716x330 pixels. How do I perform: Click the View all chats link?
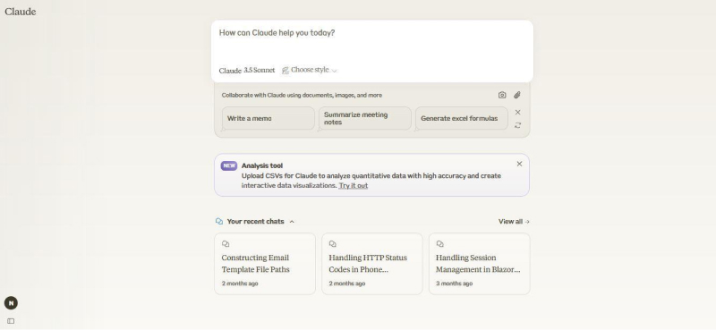click(x=514, y=222)
